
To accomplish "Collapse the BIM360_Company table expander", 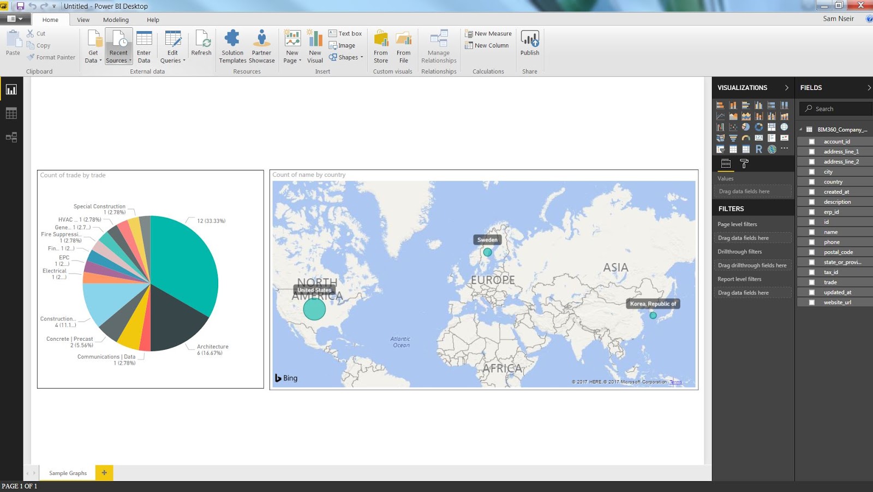I will [801, 129].
